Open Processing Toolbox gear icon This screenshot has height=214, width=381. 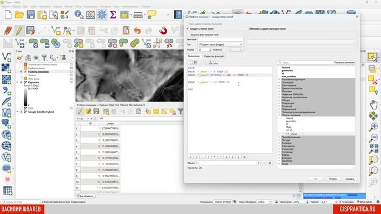pyautogui.click(x=102, y=15)
